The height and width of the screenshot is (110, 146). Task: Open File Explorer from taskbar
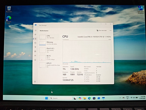click(85, 98)
